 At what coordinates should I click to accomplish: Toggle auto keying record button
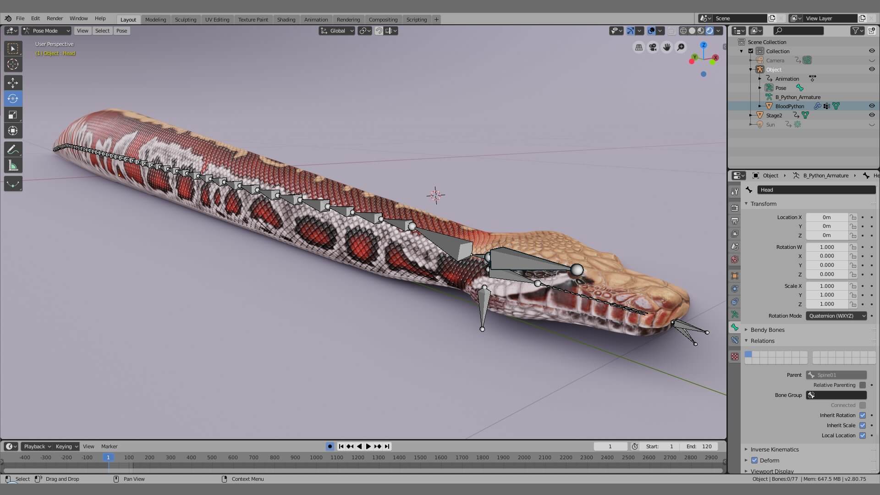click(330, 446)
